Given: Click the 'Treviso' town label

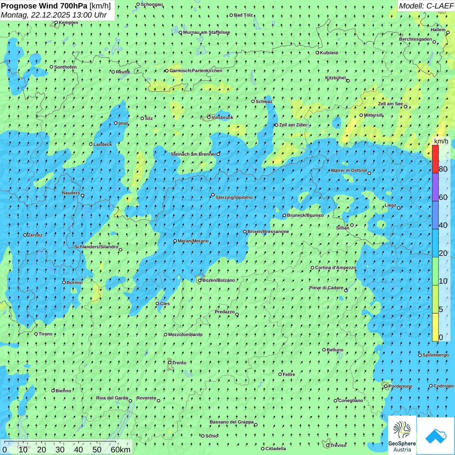Looking at the screenshot, I should tap(338, 445).
